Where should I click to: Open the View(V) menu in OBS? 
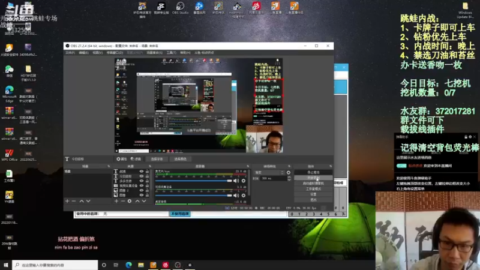(98, 53)
